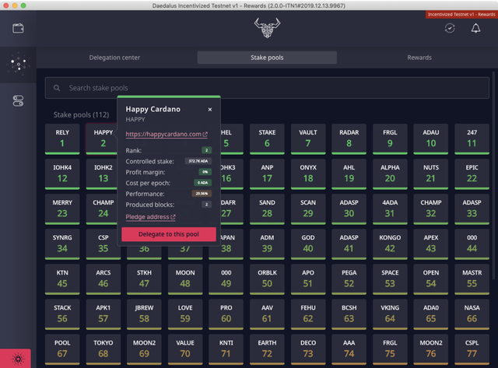Viewport: 498px width, 368px height.
Task: Select the LOVE pool ranked 59
Action: click(x=185, y=314)
